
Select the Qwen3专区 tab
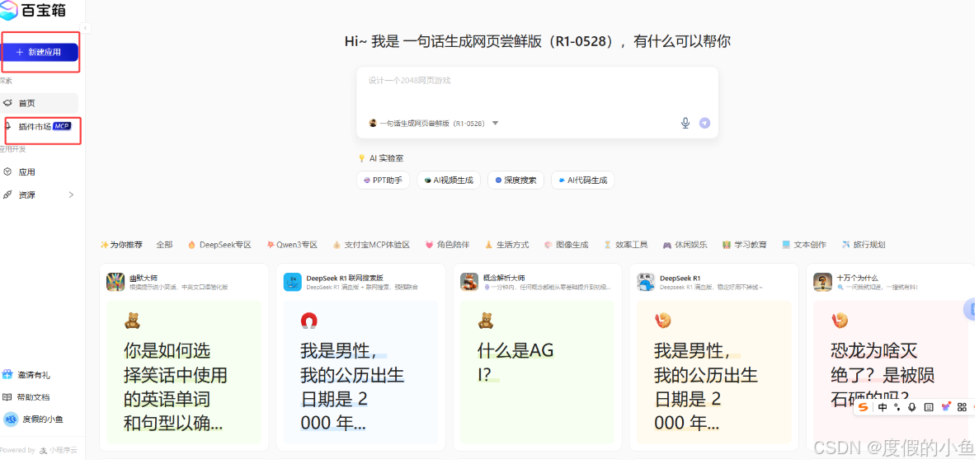pos(292,245)
